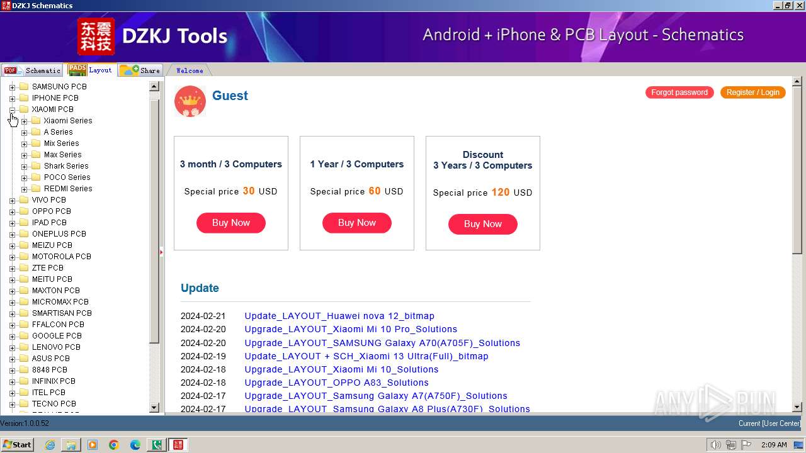806x453 pixels.
Task: Click the DZKJ Tools logo
Action: click(x=152, y=36)
